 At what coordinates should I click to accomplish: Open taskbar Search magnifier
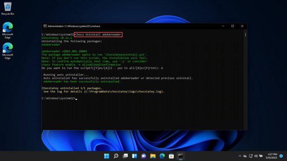click(x=116, y=156)
